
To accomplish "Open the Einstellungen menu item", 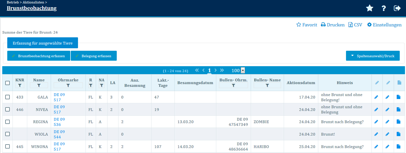I will [384, 25].
